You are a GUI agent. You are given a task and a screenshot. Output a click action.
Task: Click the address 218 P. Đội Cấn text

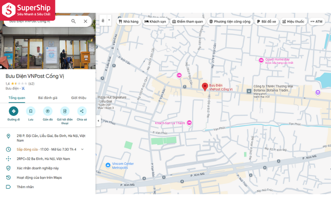coord(51,138)
